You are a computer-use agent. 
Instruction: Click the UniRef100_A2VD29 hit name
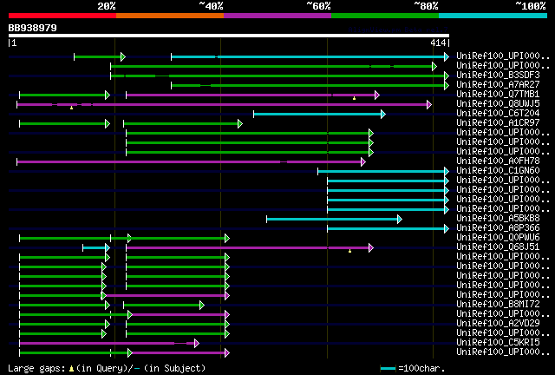click(x=498, y=324)
